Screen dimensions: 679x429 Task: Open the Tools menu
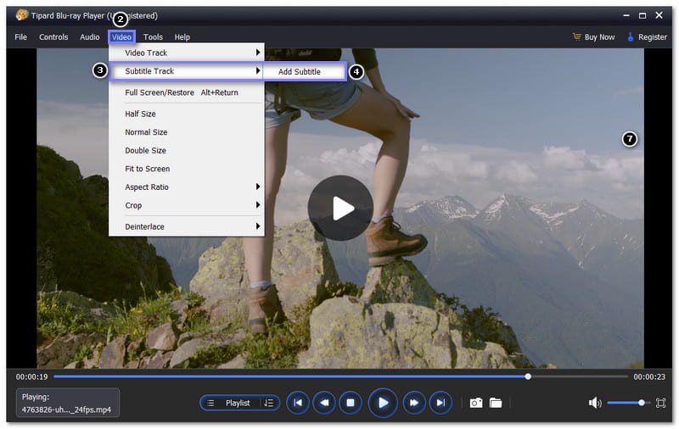[153, 37]
